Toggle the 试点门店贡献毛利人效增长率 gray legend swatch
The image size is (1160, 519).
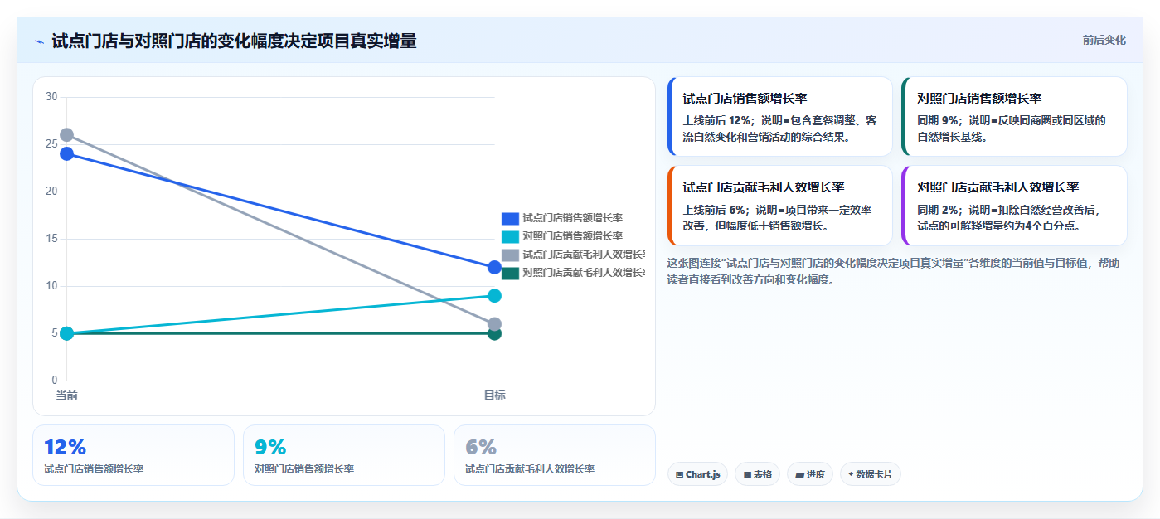click(x=510, y=255)
